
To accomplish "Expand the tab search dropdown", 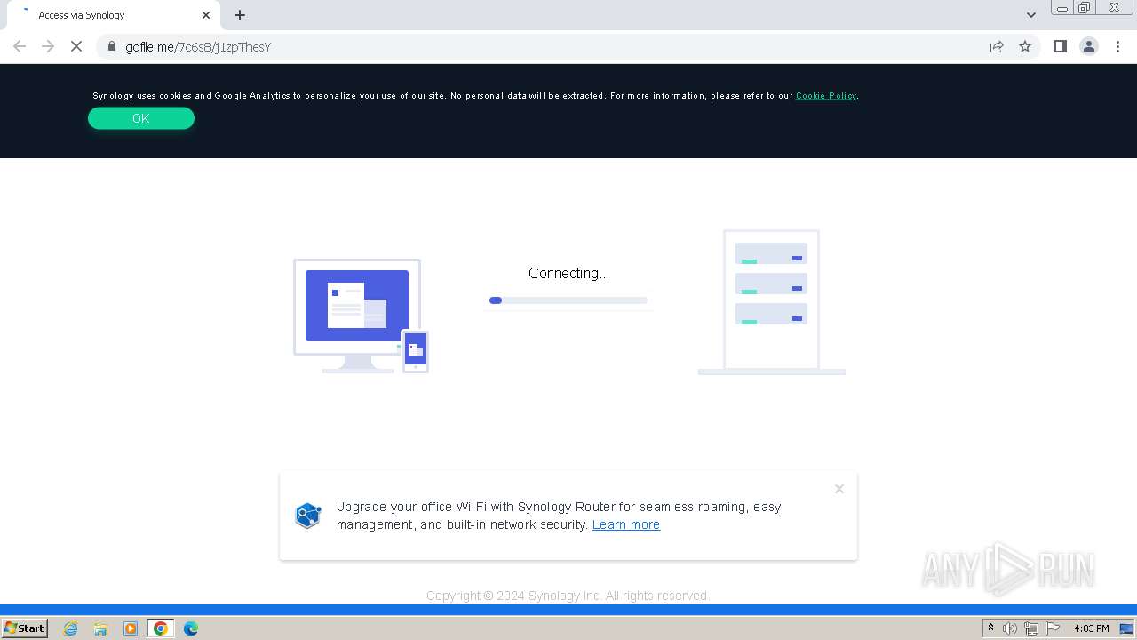I will 1031,15.
